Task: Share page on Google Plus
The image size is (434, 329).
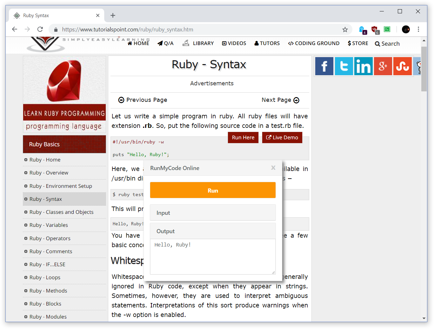Action: (x=383, y=66)
